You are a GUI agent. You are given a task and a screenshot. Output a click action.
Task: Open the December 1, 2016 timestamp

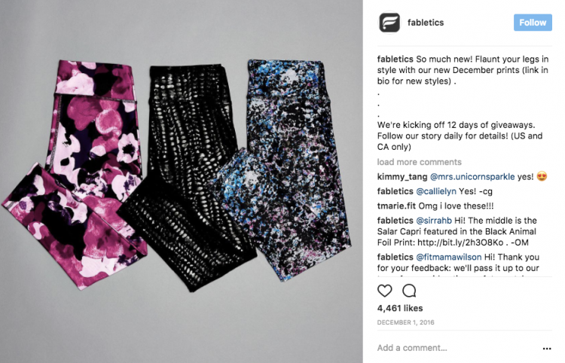click(x=406, y=322)
